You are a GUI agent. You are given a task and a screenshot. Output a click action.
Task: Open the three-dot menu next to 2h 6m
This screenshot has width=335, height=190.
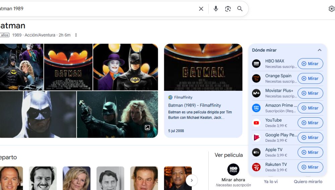click(x=76, y=35)
